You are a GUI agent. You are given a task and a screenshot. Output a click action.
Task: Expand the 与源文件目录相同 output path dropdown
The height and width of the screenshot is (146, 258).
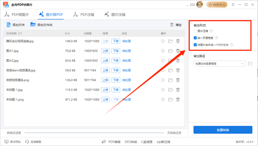[242, 64]
